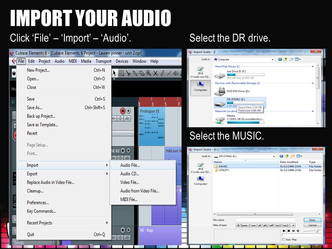The height and width of the screenshot is (249, 332).
Task: Select the DR-07MK2 (E:) drive
Action: click(240, 103)
